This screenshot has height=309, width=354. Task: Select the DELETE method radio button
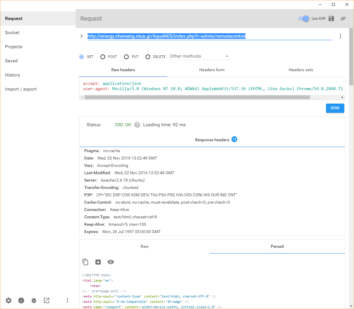(x=148, y=57)
